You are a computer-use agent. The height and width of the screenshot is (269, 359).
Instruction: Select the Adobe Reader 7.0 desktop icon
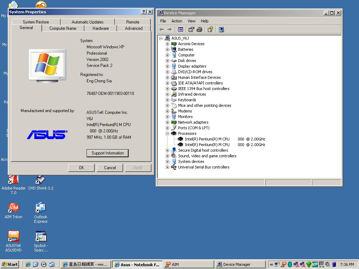pyautogui.click(x=14, y=185)
